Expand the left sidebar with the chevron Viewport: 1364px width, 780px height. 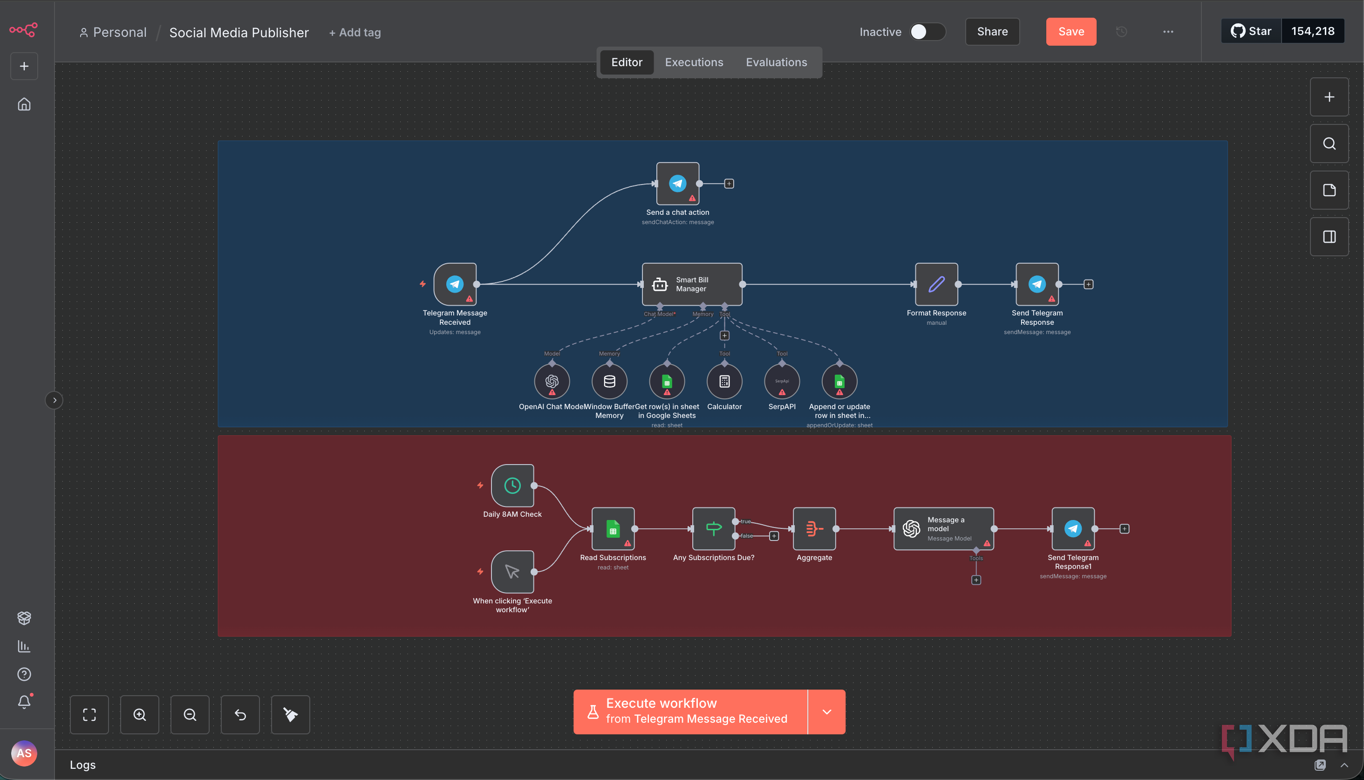pyautogui.click(x=54, y=400)
